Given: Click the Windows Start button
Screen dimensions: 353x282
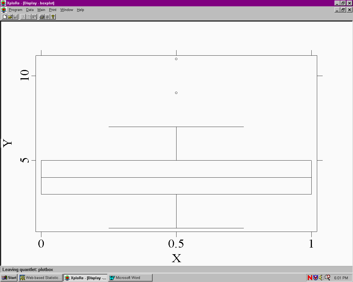Looking at the screenshot, I should click(9, 278).
